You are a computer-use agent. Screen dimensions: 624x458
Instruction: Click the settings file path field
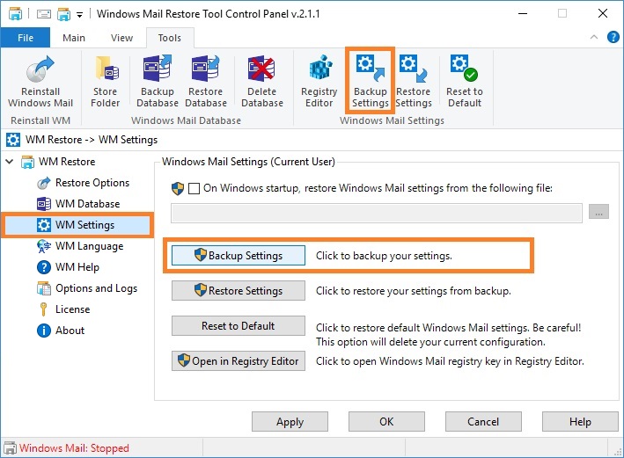[377, 213]
